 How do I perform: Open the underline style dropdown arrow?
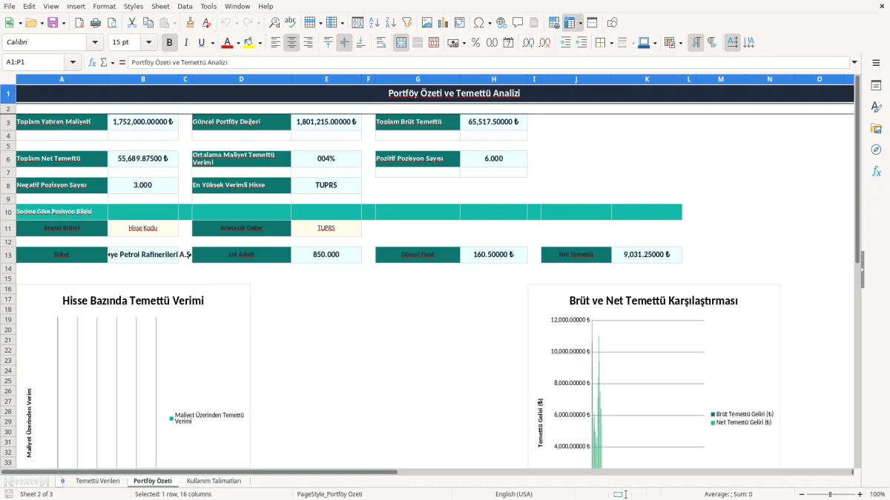pyautogui.click(x=212, y=43)
